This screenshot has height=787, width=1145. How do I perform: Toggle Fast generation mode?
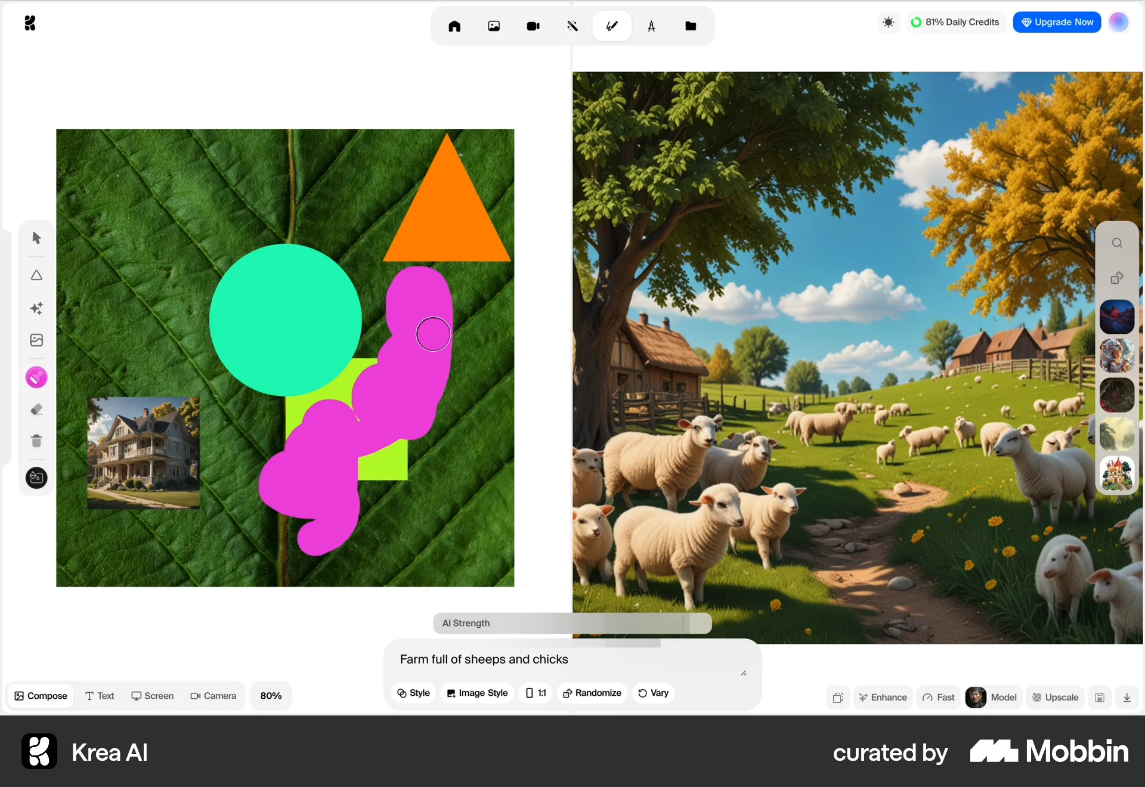[x=939, y=698]
